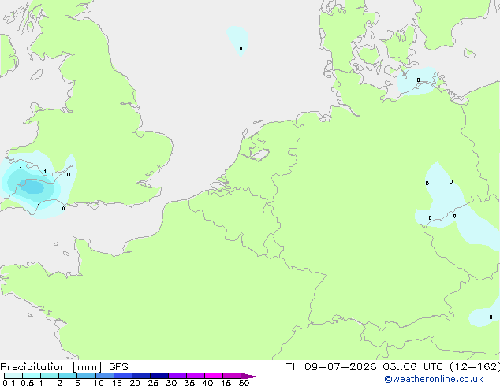Screen dimensions: 500x386
Task: Select the 30–35 mm violet legend swatch
Action: point(177,376)
